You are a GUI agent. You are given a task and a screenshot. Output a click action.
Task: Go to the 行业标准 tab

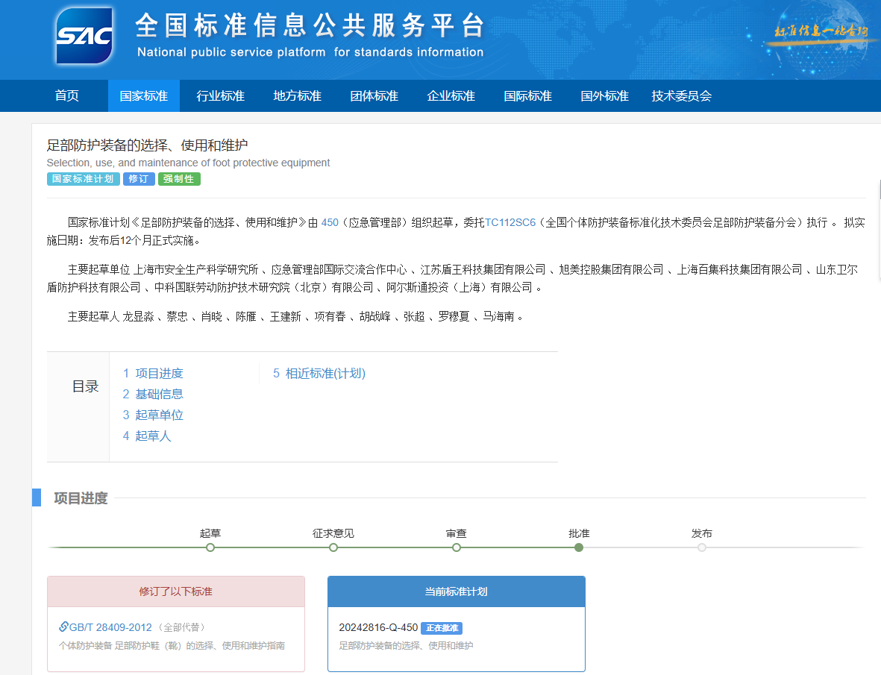[220, 96]
